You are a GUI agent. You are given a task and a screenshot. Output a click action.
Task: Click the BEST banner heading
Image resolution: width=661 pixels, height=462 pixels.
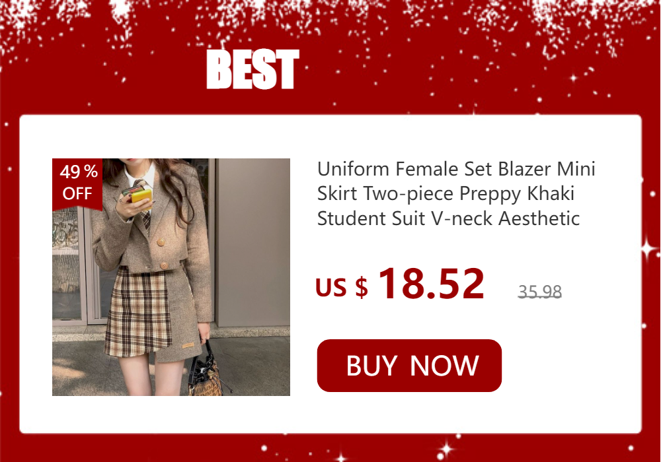pyautogui.click(x=253, y=69)
